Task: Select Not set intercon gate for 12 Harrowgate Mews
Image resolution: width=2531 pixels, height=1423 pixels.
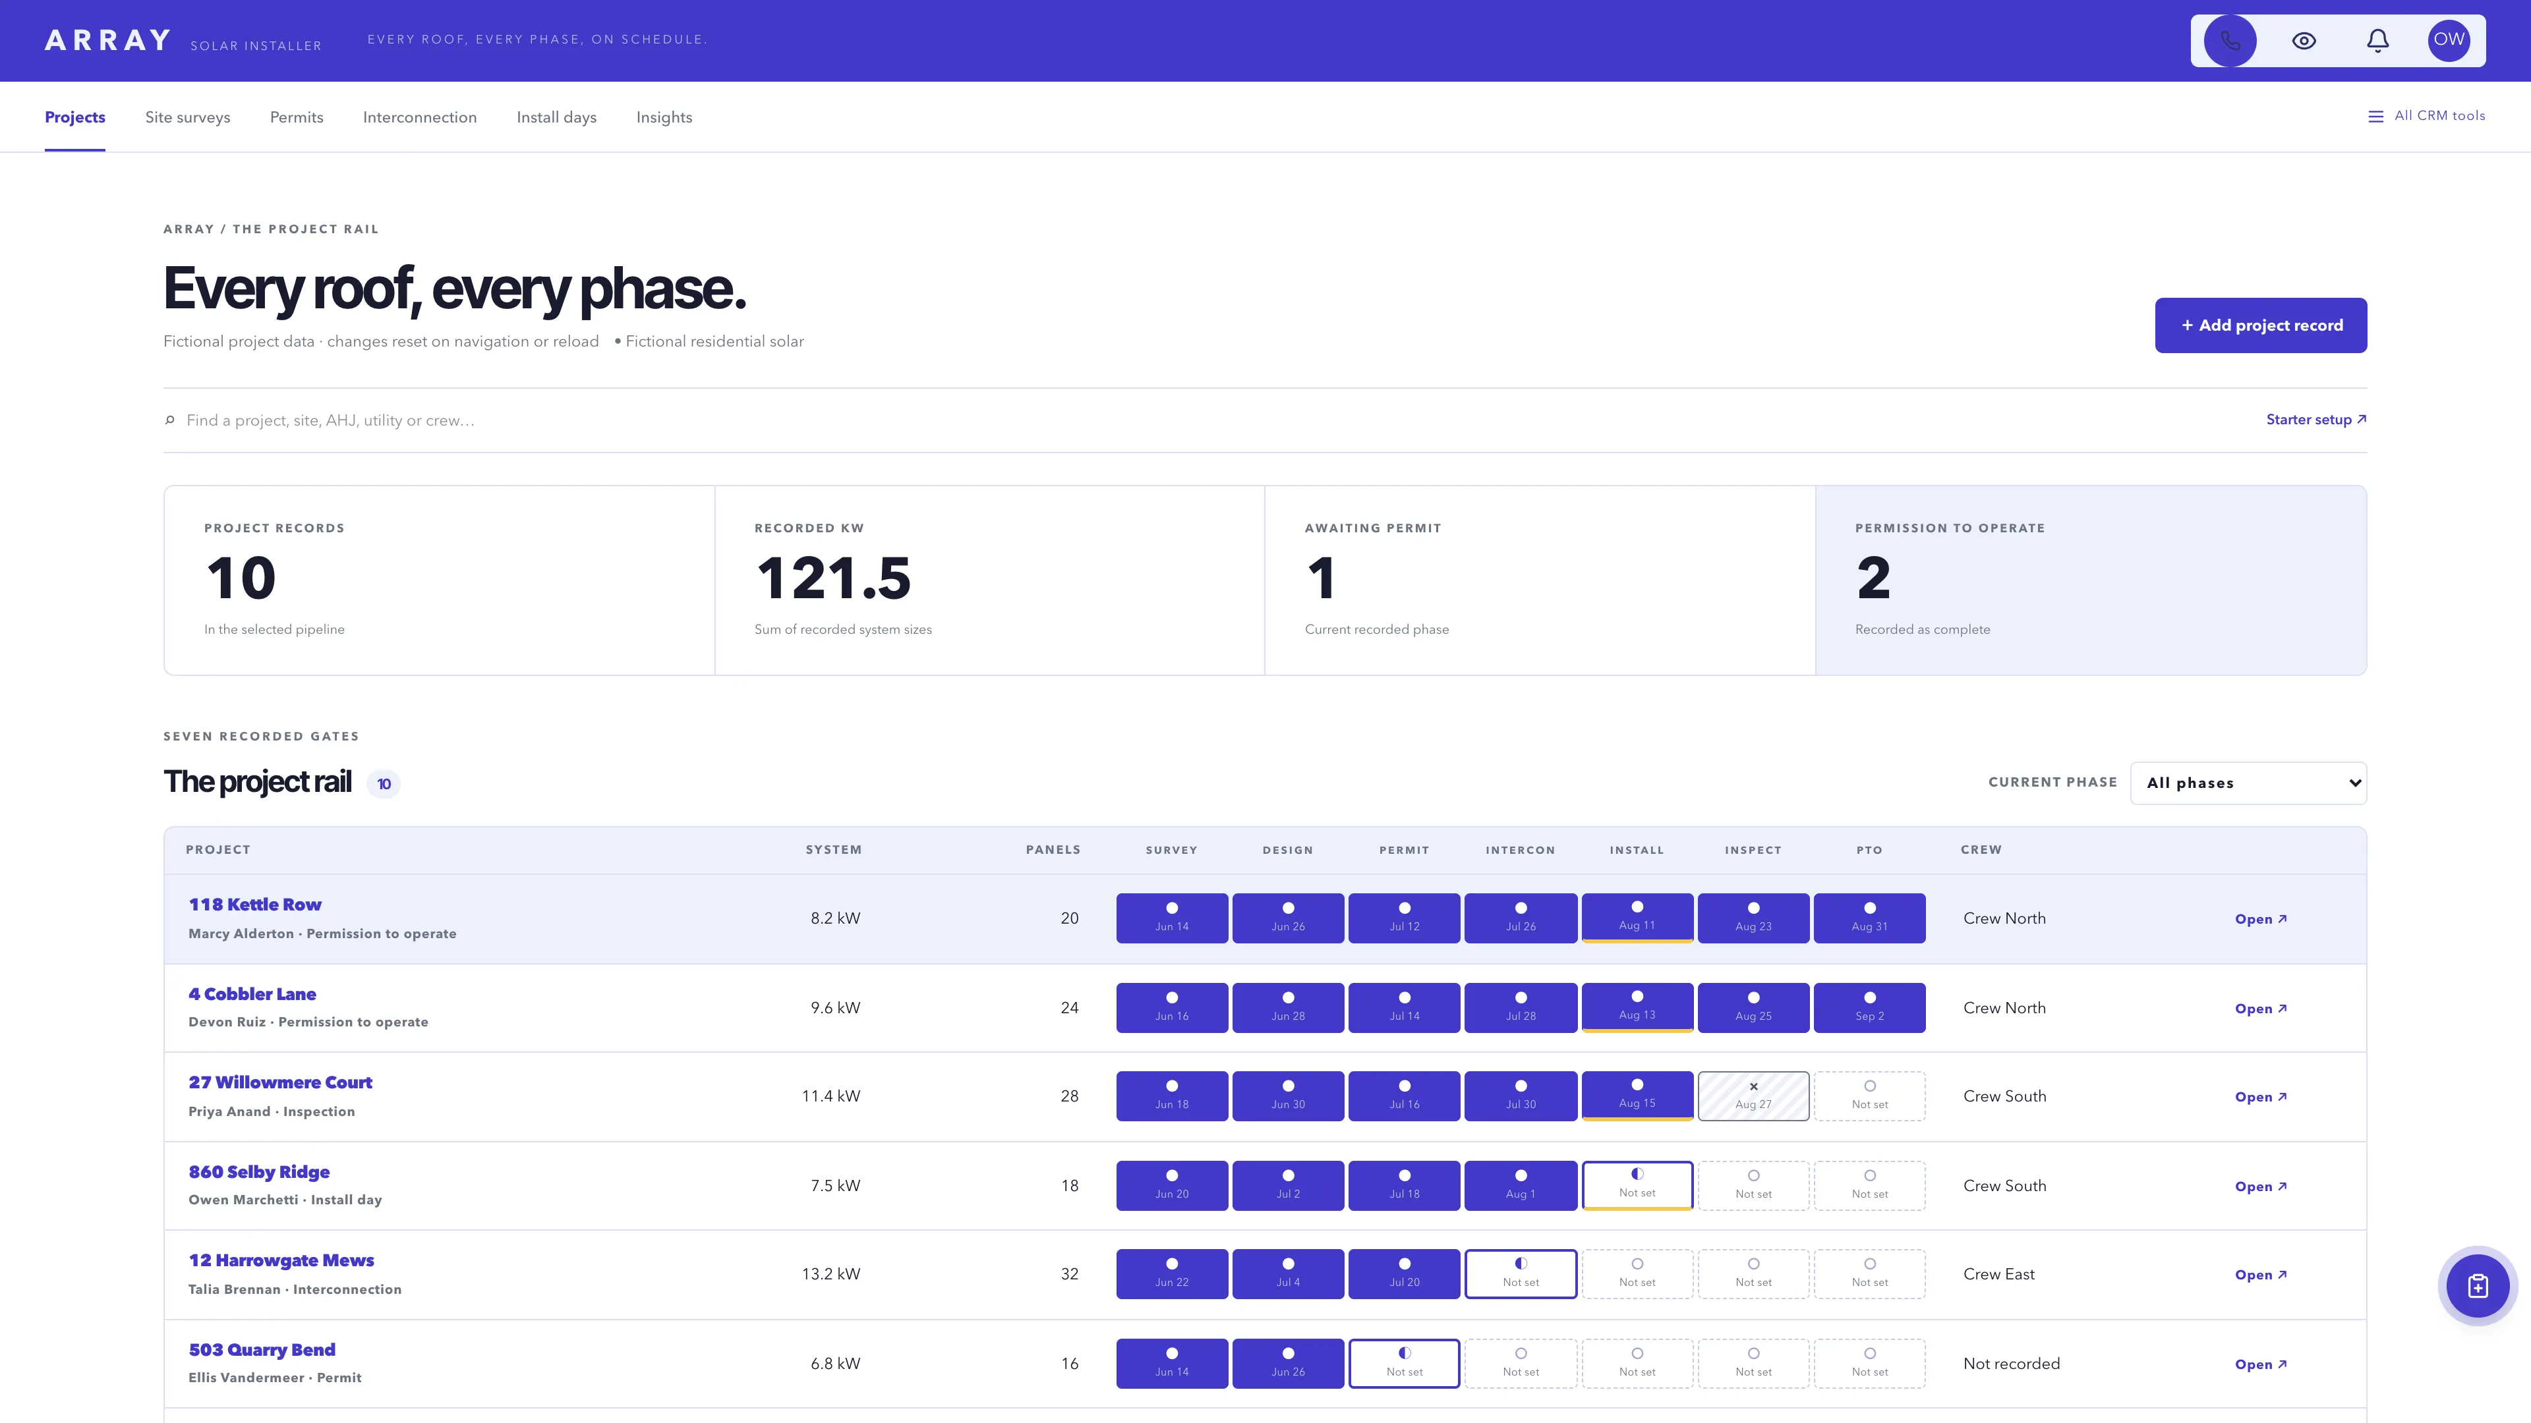Action: [1520, 1273]
